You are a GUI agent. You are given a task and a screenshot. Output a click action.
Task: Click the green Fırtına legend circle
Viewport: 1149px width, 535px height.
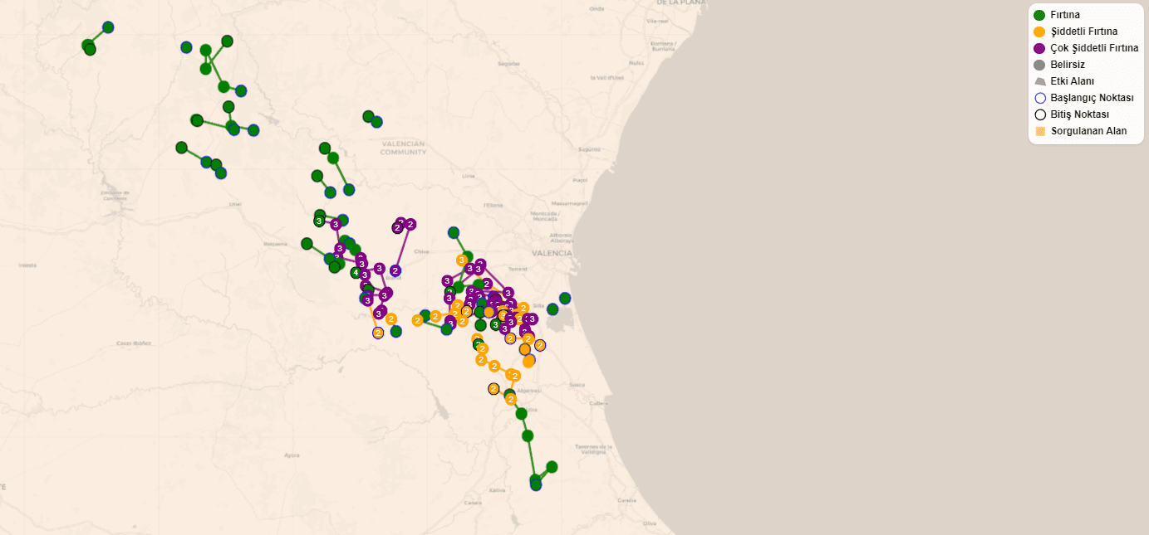pyautogui.click(x=1039, y=15)
